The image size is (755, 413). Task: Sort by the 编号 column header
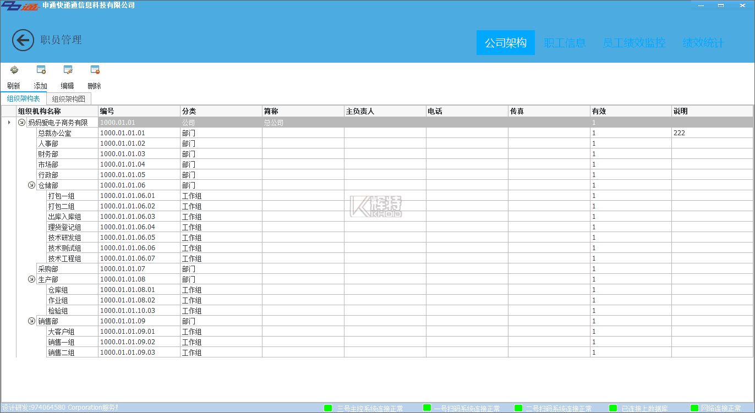click(x=139, y=111)
